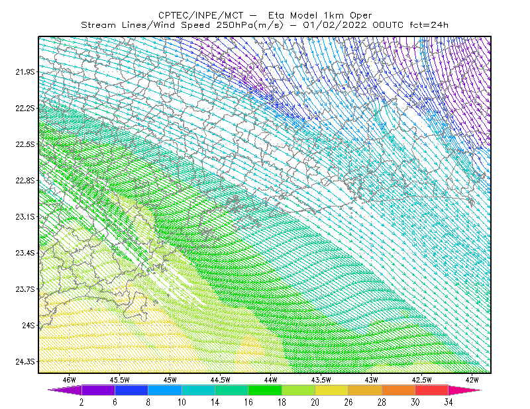Click the colorbar value label 26
This screenshot has width=530, height=409.
pyautogui.click(x=348, y=402)
